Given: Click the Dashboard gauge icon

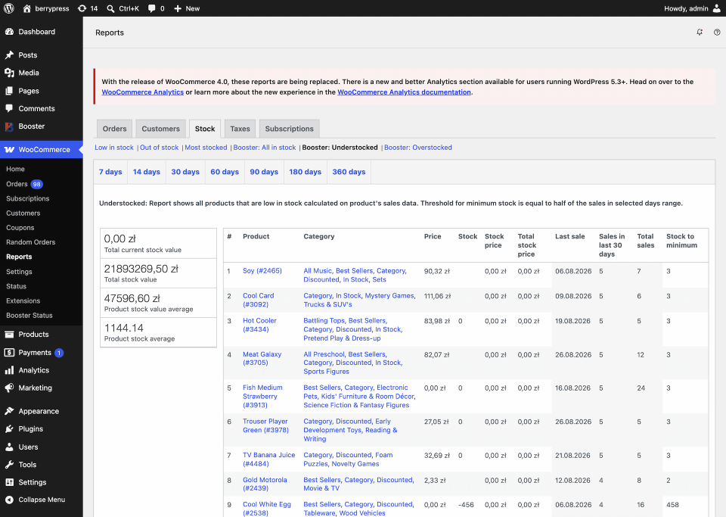Looking at the screenshot, I should click(x=9, y=32).
